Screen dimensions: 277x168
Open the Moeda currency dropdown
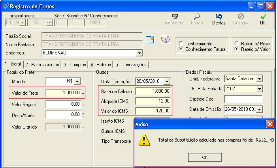click(x=77, y=81)
